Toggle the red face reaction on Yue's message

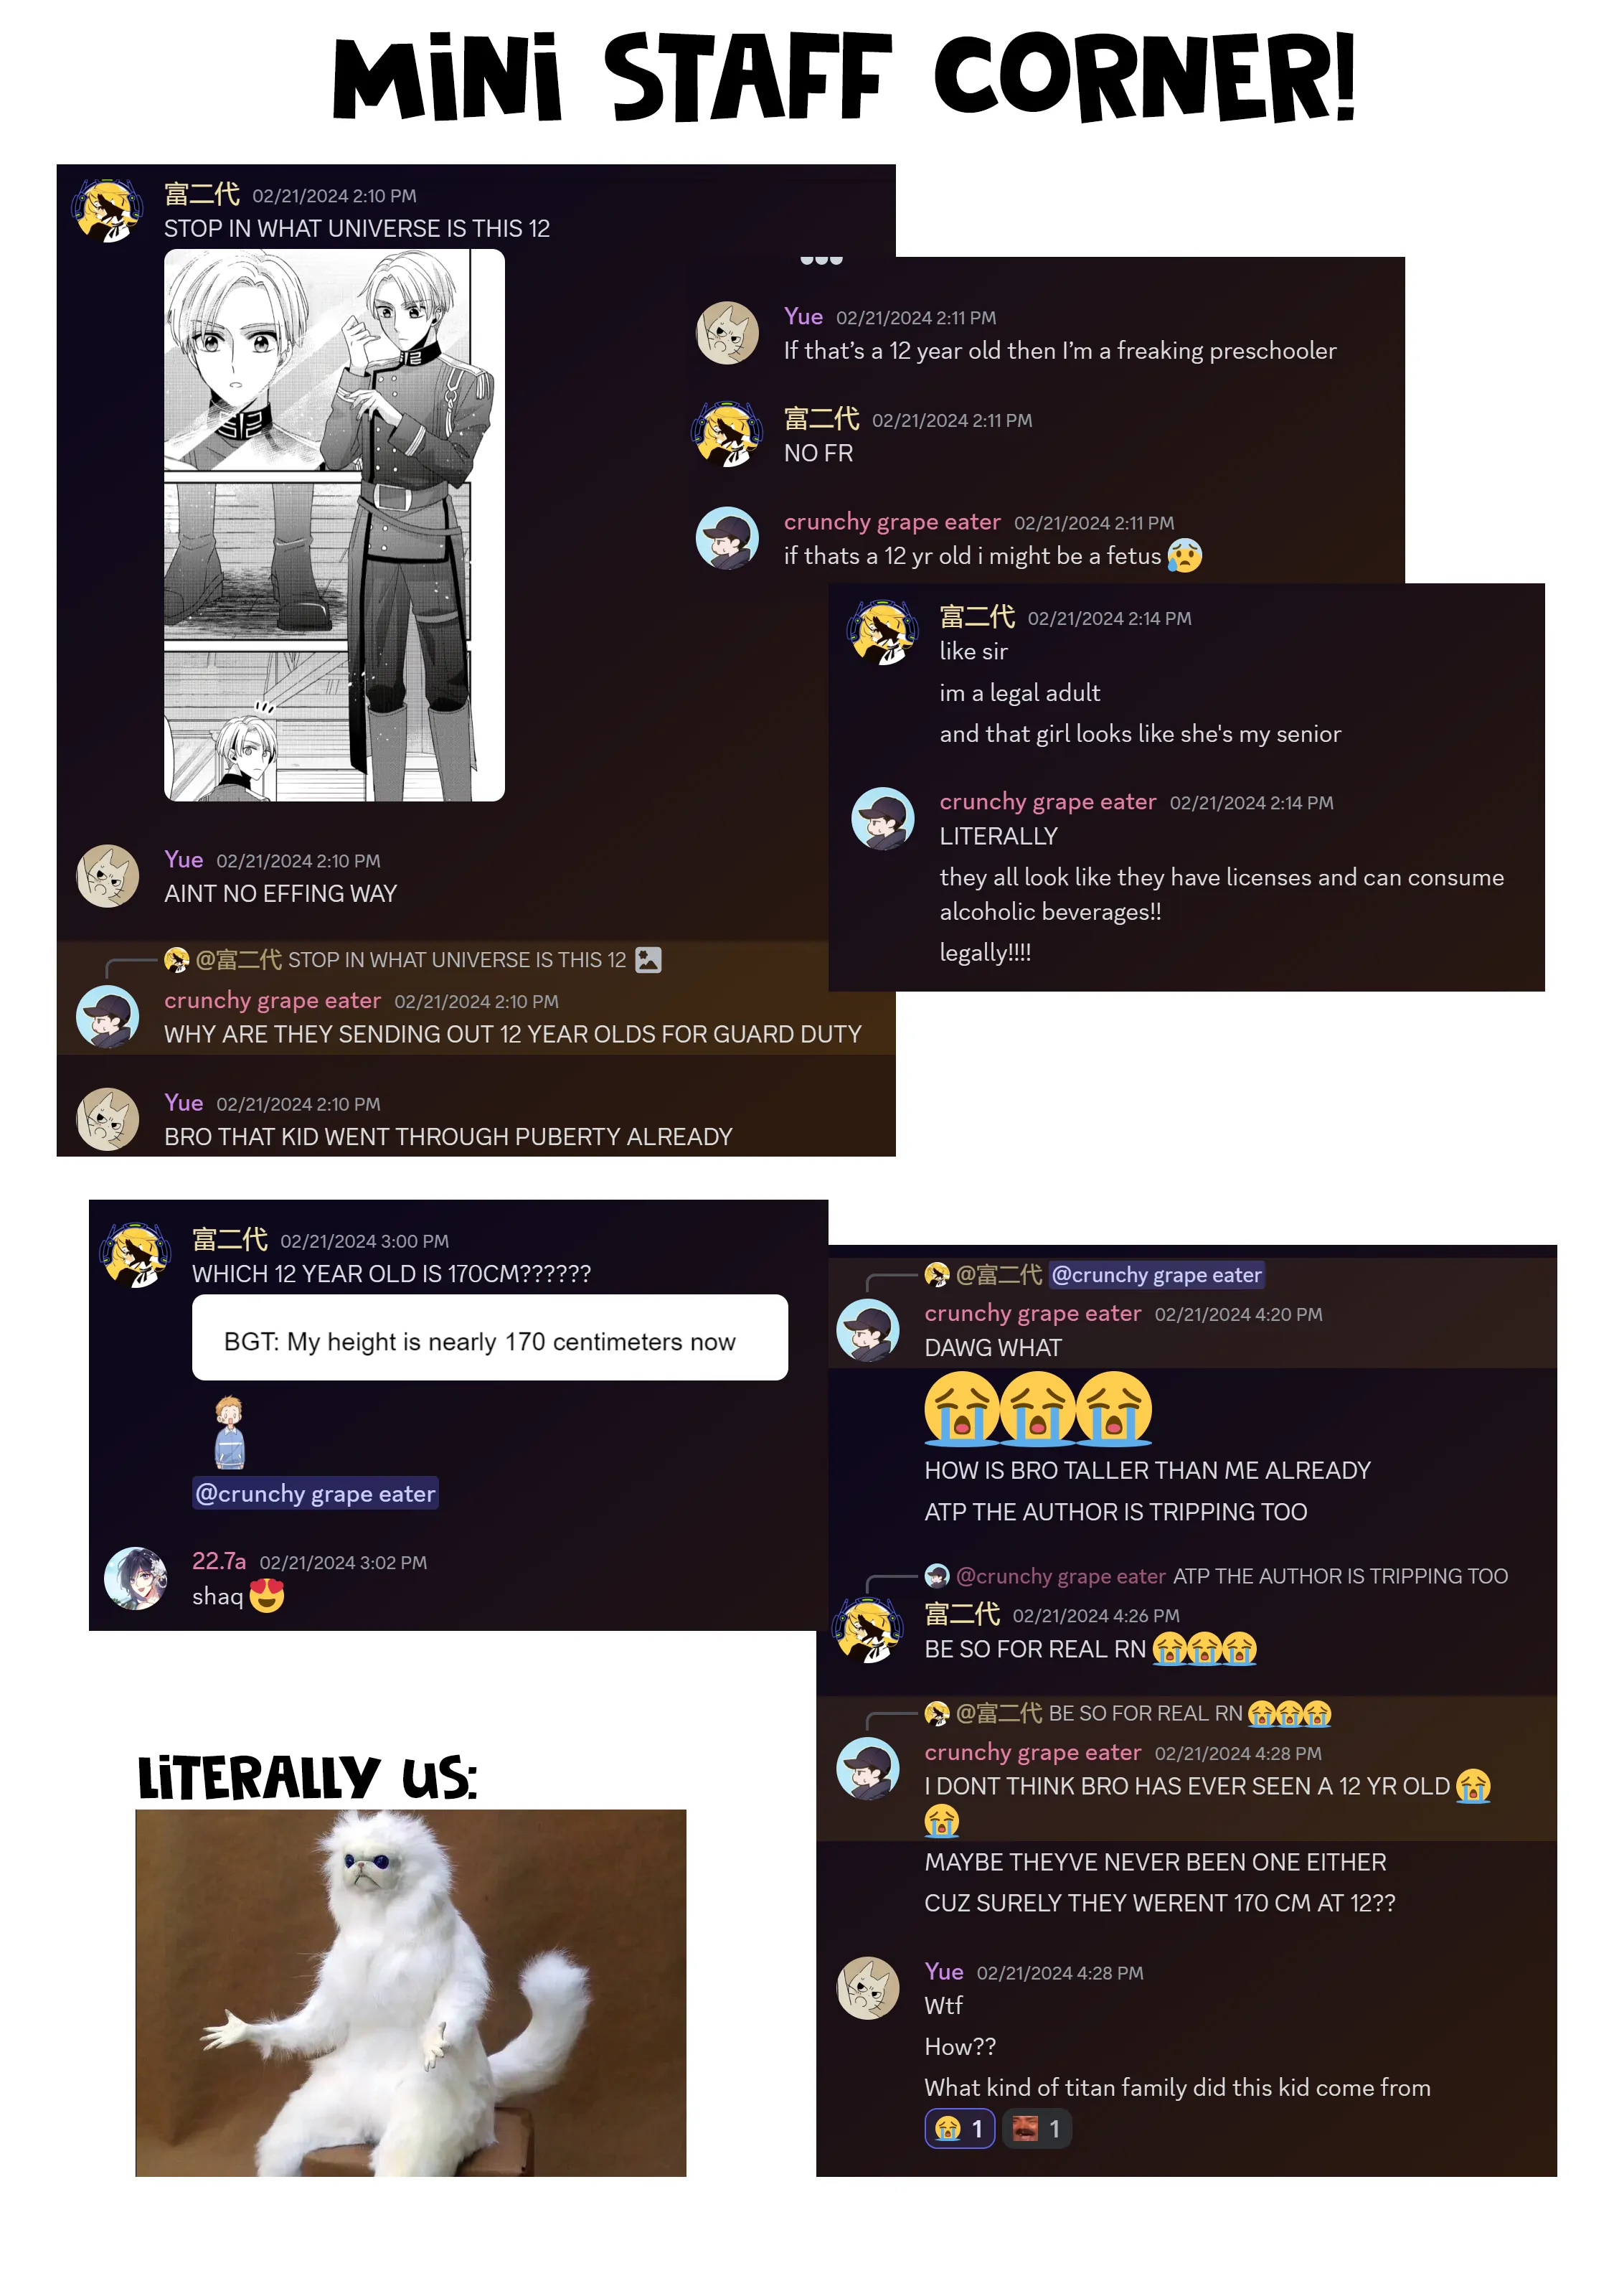(1036, 2129)
